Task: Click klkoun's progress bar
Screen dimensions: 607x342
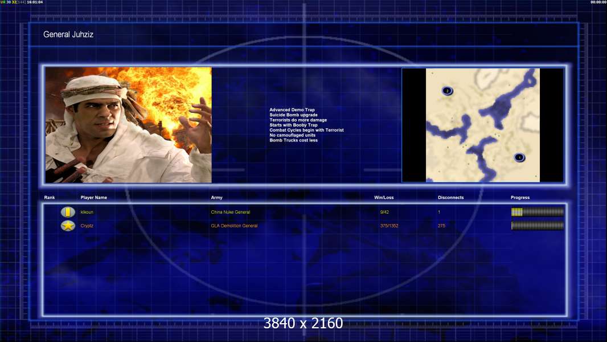Action: (538, 212)
